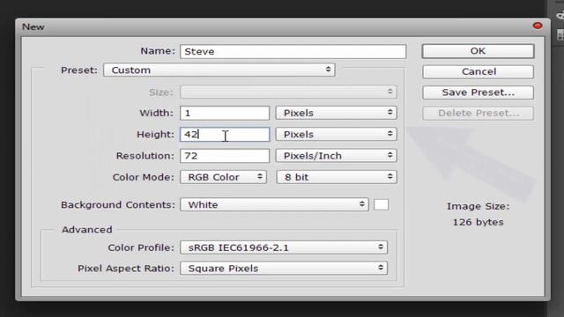Open the Color Mode RGB Color dropdown

tap(223, 177)
